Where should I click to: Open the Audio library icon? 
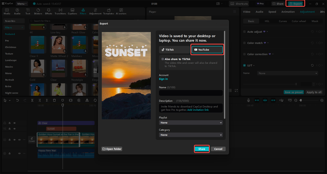[x=17, y=11]
